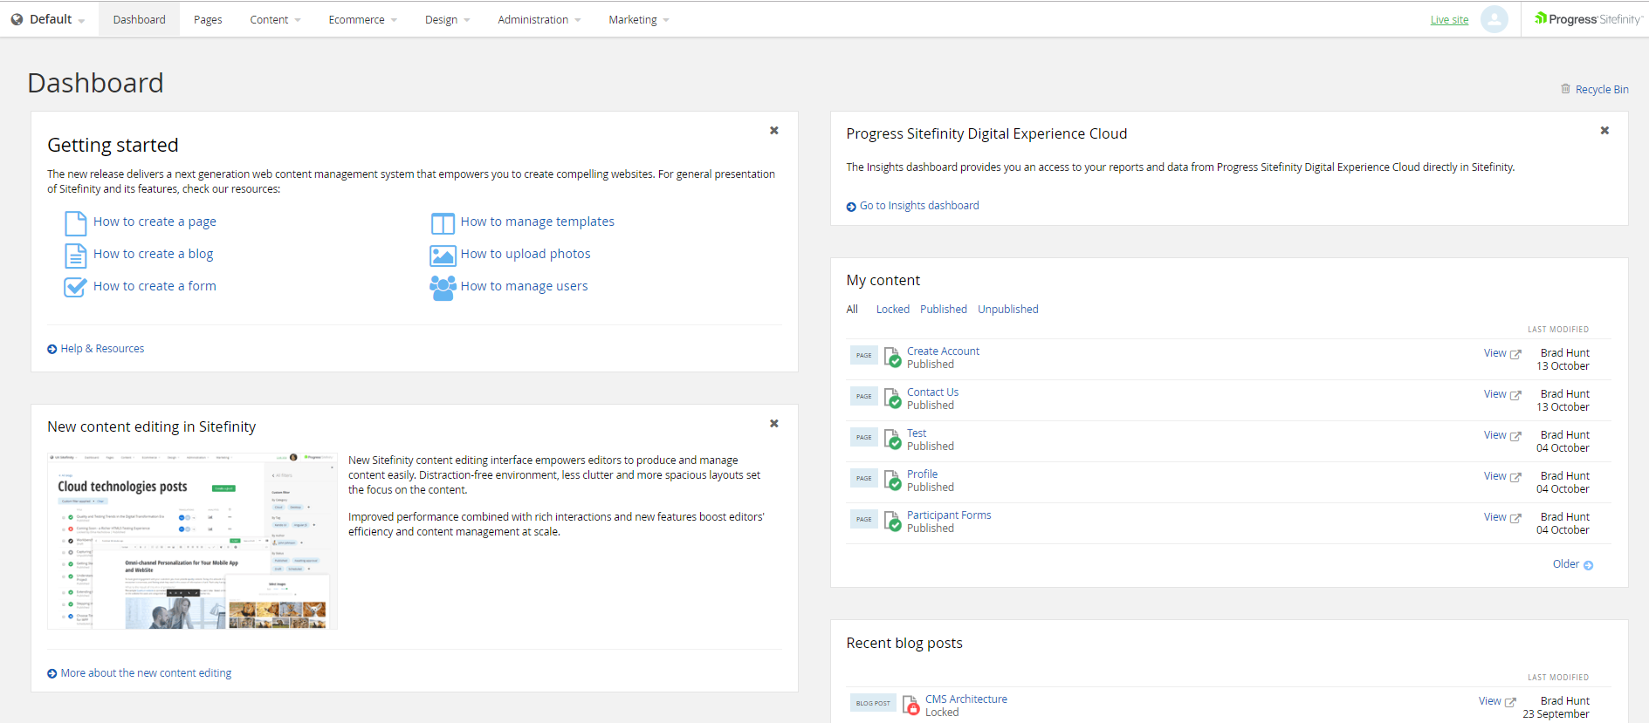Click the templates layout icon
The image size is (1649, 723).
point(443,223)
